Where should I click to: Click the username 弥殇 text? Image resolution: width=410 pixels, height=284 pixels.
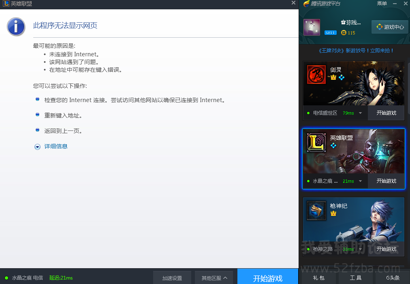tap(351, 23)
